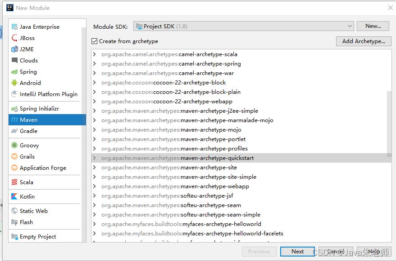Expand softeu-archetype-jsf chevron

click(95, 196)
